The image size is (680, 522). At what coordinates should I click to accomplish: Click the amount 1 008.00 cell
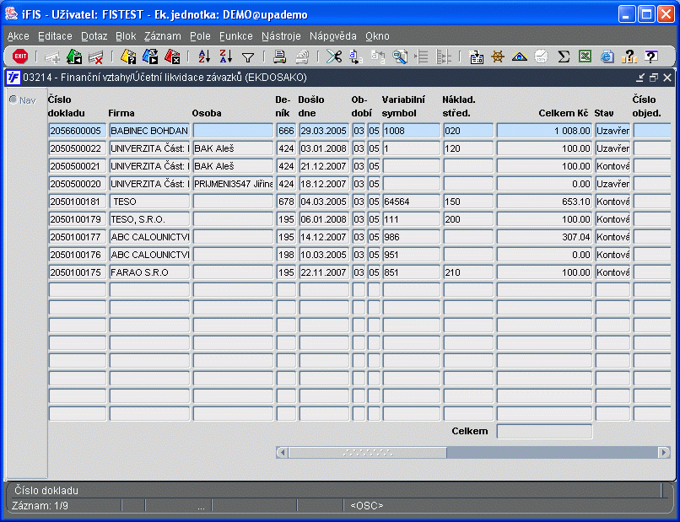pyautogui.click(x=544, y=131)
